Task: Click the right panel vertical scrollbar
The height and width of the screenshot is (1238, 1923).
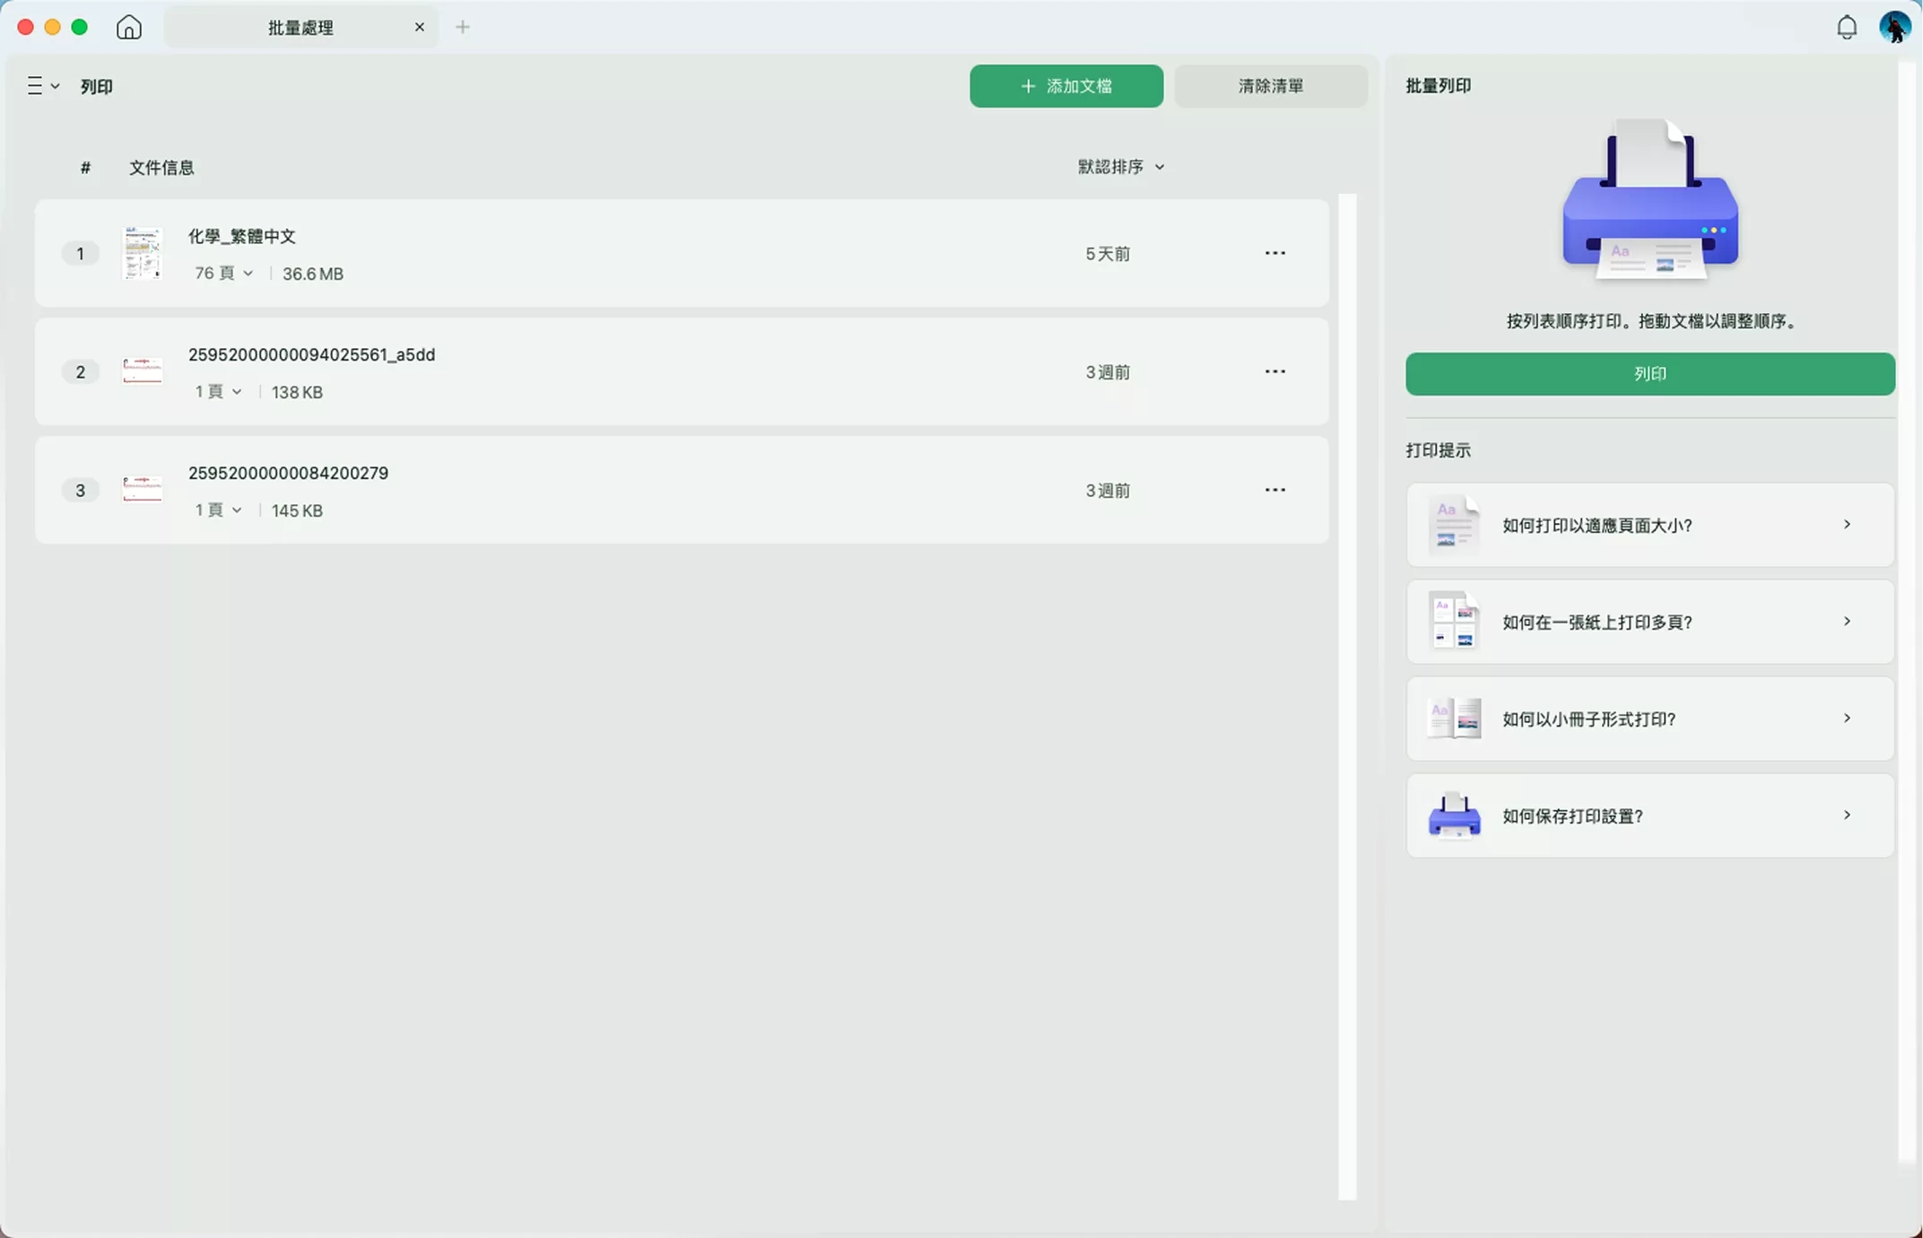Action: tap(1907, 610)
